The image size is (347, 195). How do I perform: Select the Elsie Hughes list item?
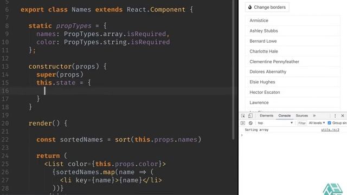(293, 82)
